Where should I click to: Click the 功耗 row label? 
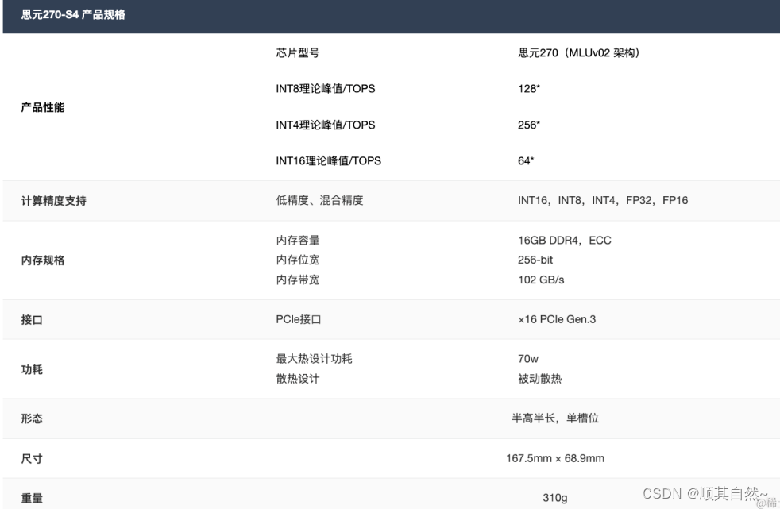coord(32,369)
